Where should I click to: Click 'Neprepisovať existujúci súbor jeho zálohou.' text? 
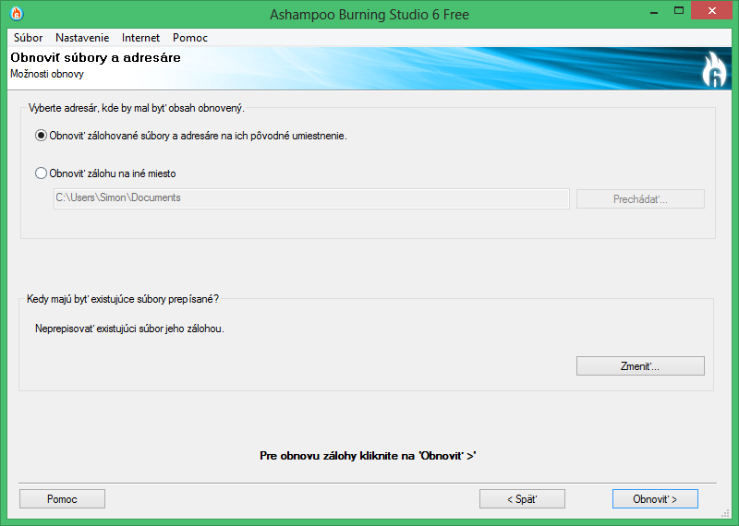[x=129, y=329]
